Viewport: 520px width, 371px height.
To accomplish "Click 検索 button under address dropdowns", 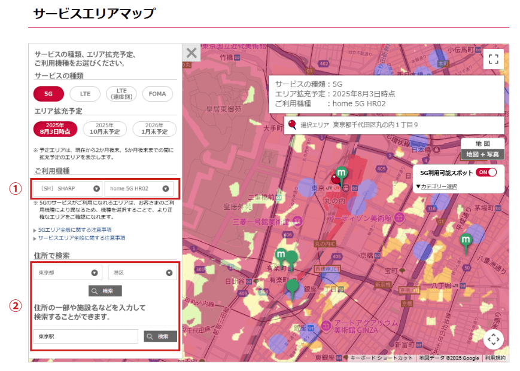I will click(x=105, y=291).
